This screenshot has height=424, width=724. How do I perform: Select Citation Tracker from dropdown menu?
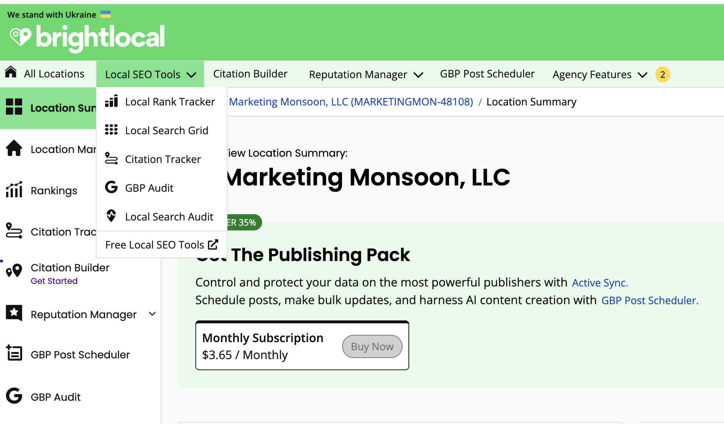(x=161, y=159)
